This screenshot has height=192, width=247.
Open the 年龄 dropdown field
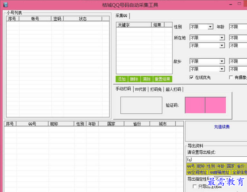click(238, 27)
